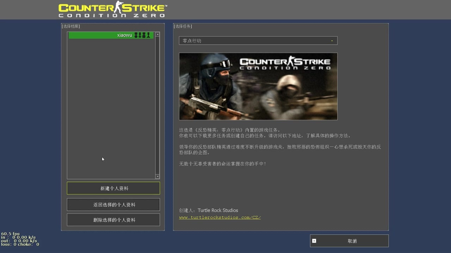Click the 返回选择的个人资料 button
The image size is (451, 253).
pyautogui.click(x=113, y=205)
